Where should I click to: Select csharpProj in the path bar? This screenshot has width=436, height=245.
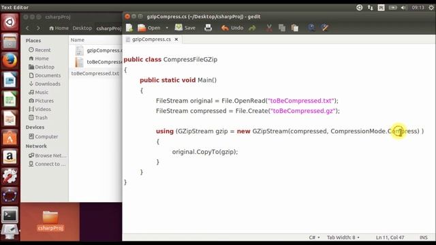pyautogui.click(x=109, y=29)
